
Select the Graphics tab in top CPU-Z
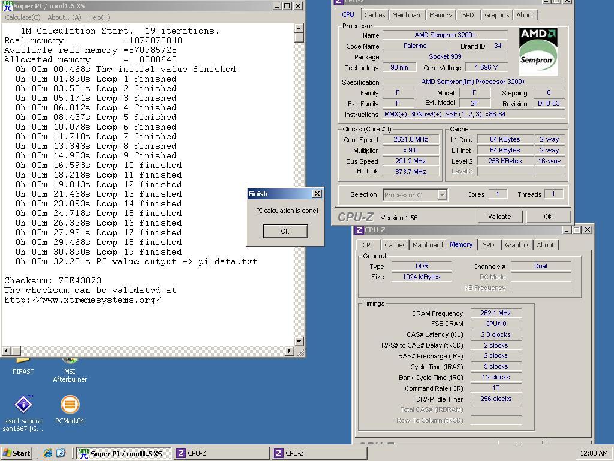[497, 15]
